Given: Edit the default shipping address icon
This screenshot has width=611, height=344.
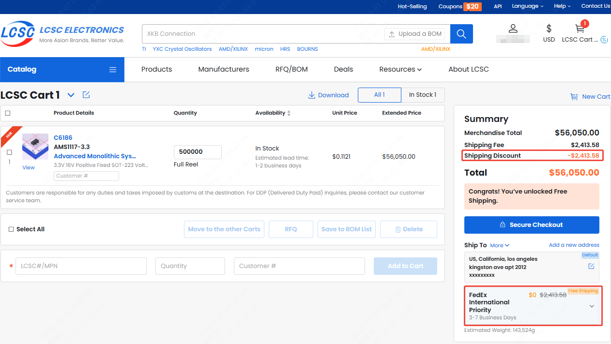Looking at the screenshot, I should [x=591, y=267].
